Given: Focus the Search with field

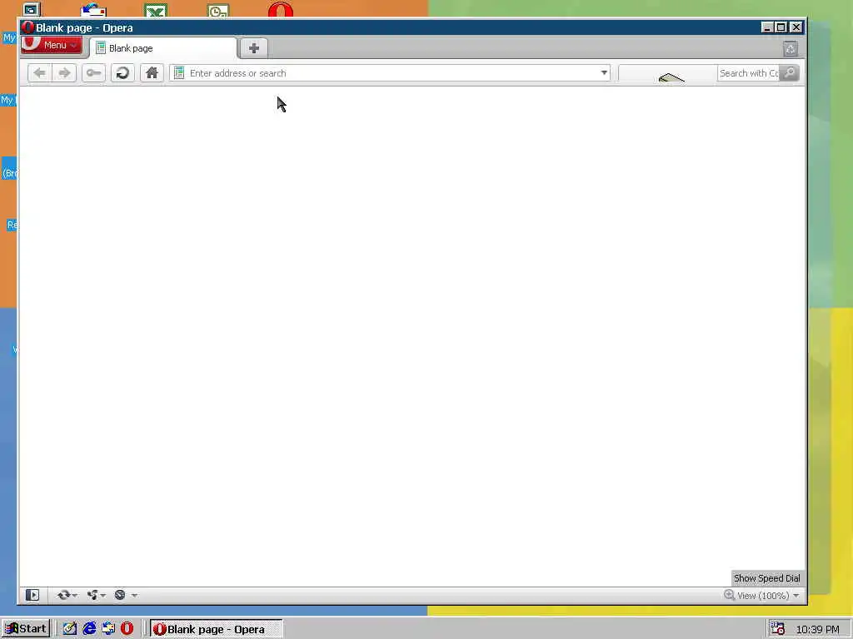Looking at the screenshot, I should point(749,73).
